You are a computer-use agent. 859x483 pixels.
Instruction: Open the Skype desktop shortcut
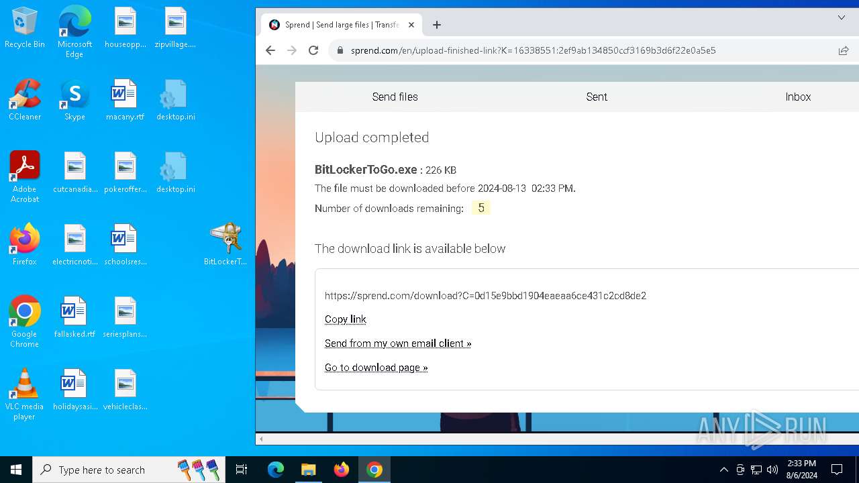click(x=74, y=101)
